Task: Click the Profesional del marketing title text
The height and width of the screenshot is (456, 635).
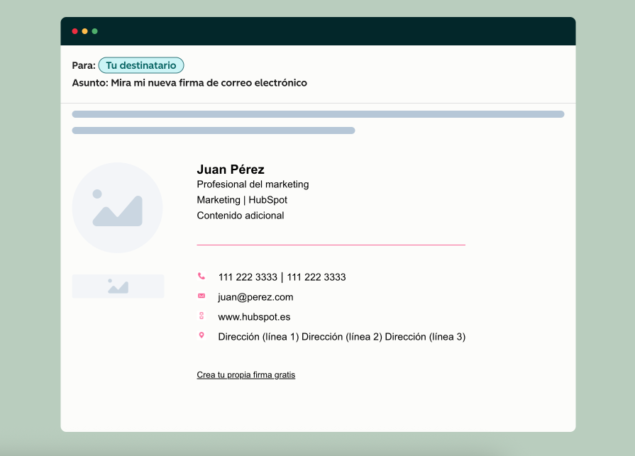Action: coord(253,184)
